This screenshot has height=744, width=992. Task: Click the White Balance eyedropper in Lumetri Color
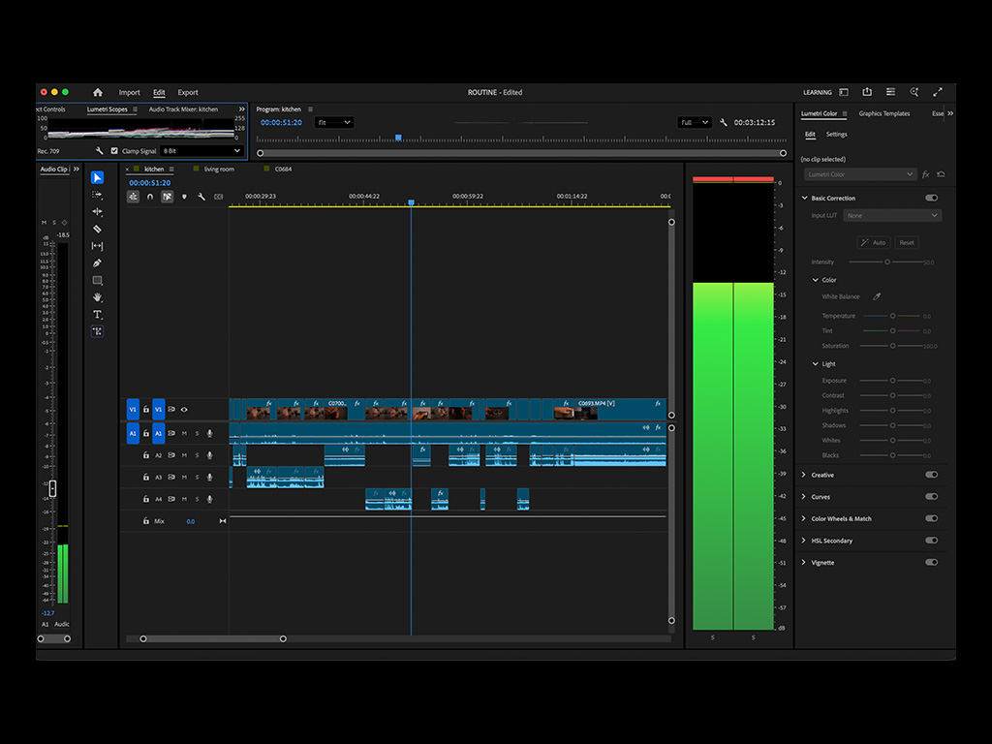(x=877, y=296)
